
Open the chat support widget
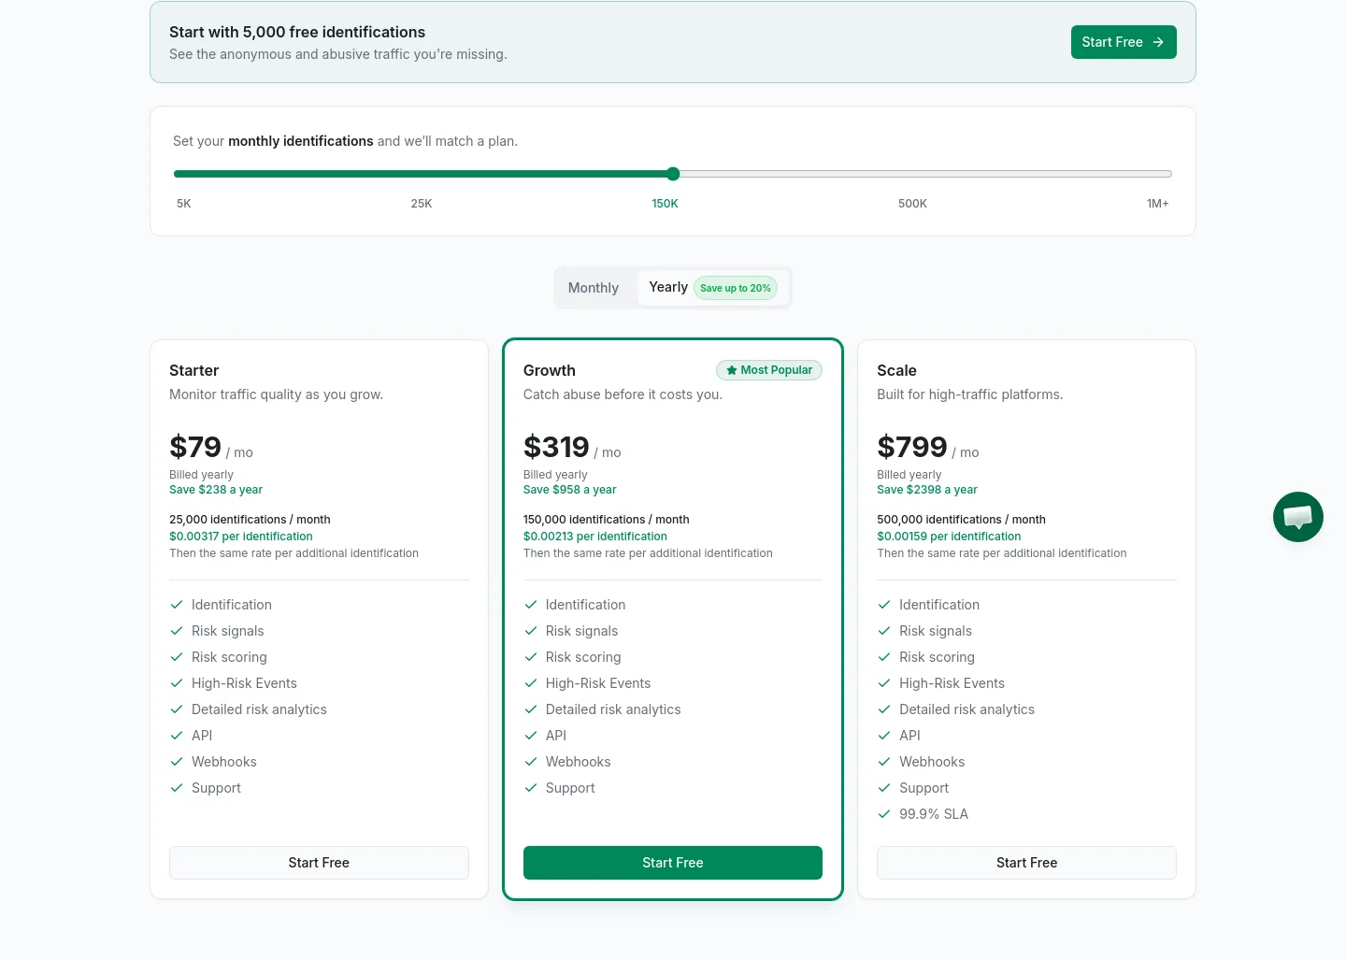coord(1298,517)
